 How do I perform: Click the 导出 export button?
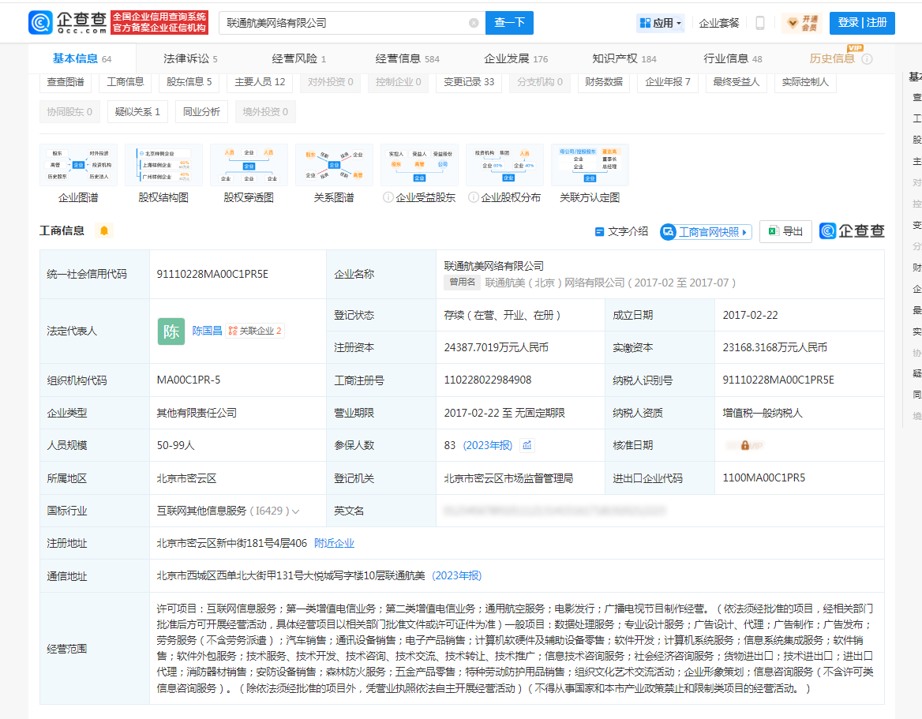[785, 231]
